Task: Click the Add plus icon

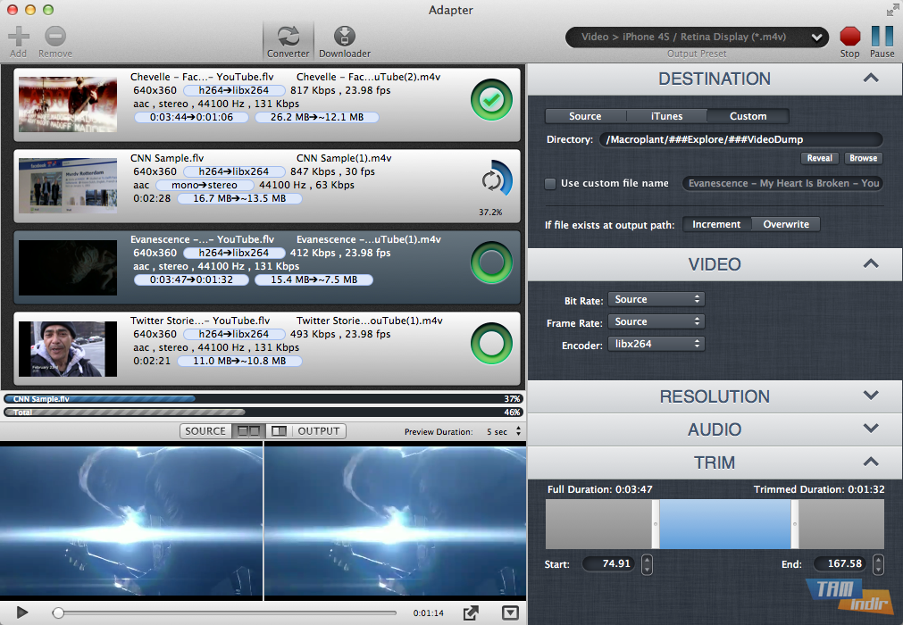Action: coord(19,37)
